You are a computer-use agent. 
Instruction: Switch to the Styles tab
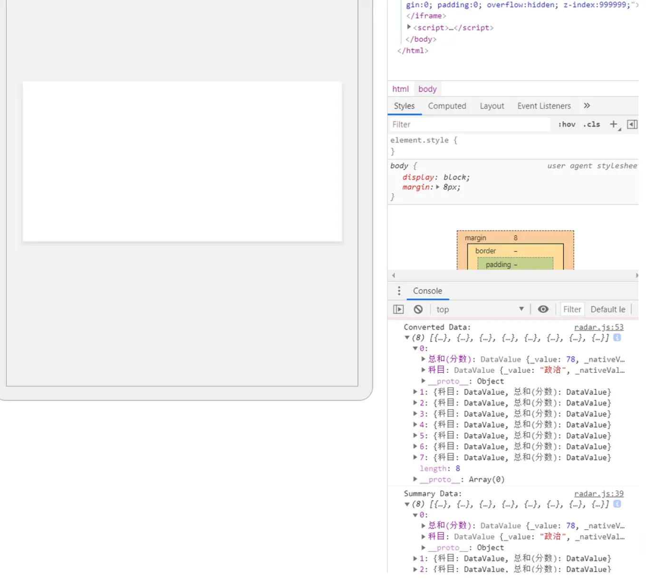(x=404, y=106)
